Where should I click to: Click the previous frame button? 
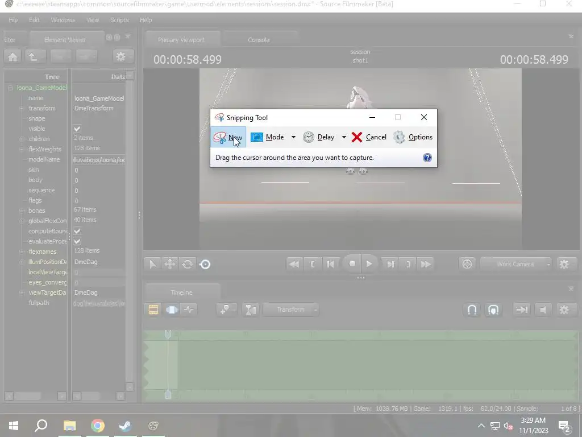[x=330, y=264]
